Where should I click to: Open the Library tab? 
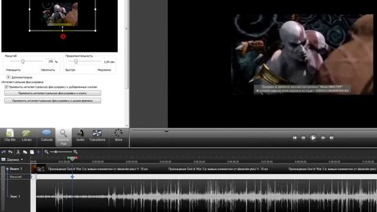click(27, 135)
